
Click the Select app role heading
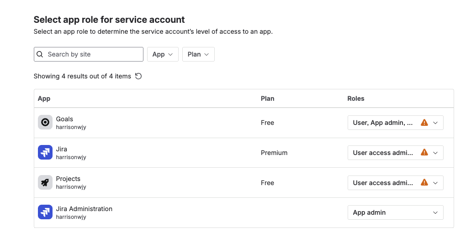click(x=109, y=20)
